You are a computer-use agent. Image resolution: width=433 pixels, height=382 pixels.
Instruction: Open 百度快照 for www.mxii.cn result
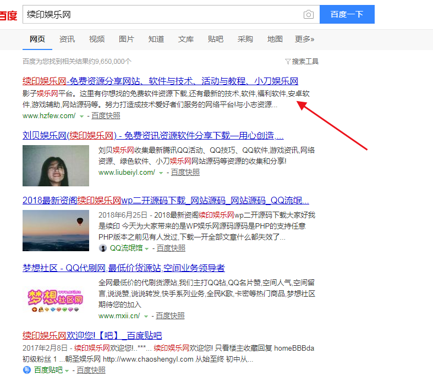(170, 316)
